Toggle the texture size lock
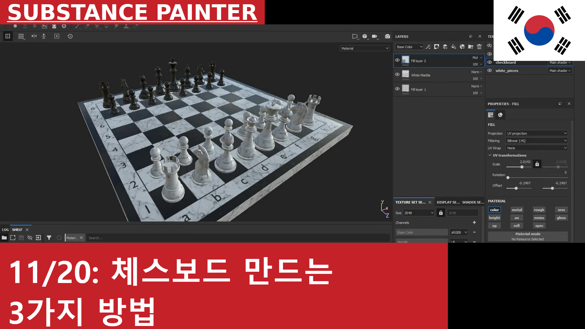This screenshot has width=585, height=329. tap(441, 213)
